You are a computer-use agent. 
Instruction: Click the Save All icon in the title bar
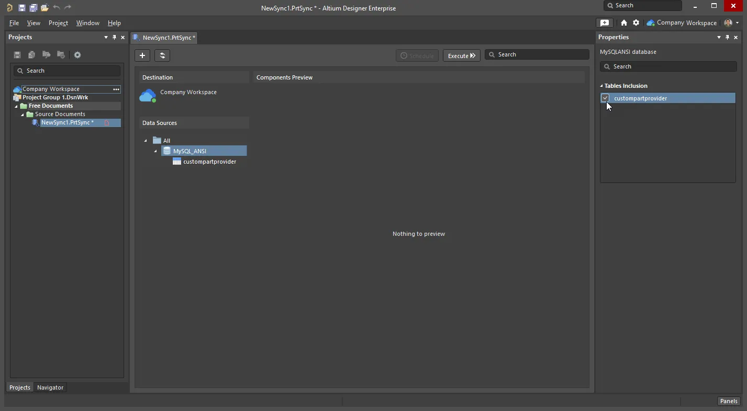[33, 8]
